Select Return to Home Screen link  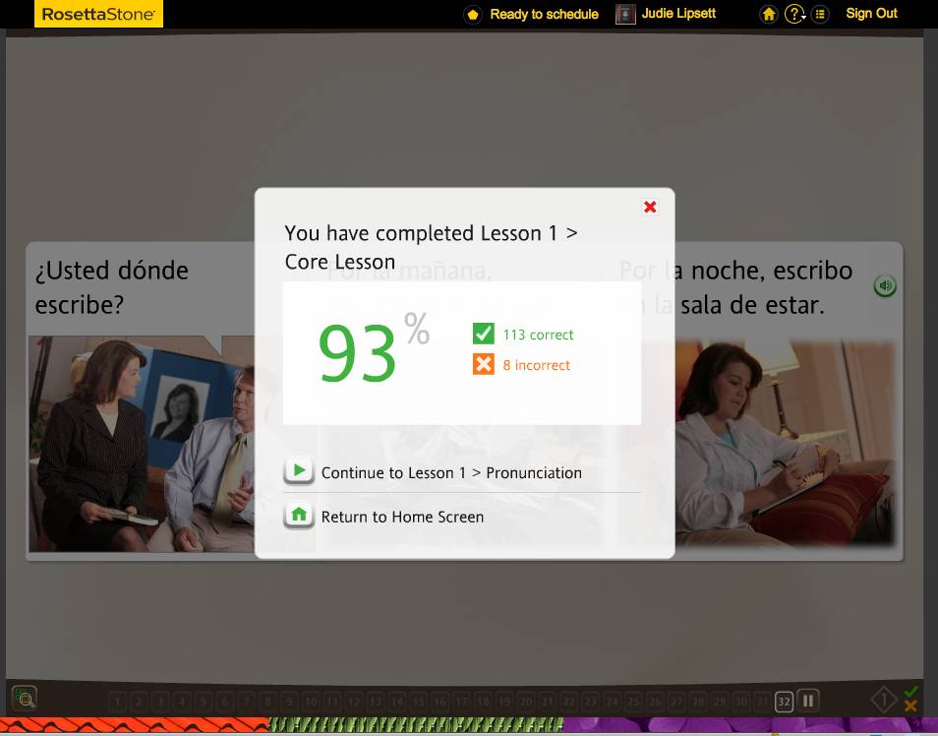point(402,517)
